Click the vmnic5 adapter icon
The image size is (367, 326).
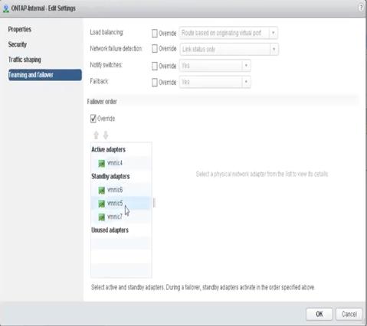[102, 204]
